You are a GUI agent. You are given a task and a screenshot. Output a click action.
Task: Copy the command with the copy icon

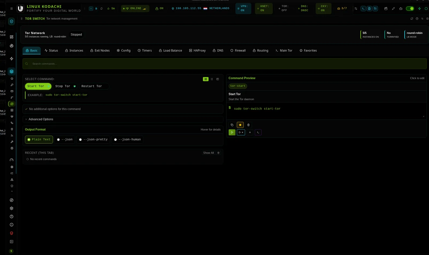232,125
